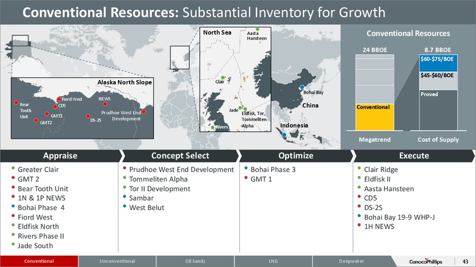Click the blue $60-$75/BOE bar segment
Screen dimensions: 476x267
click(439, 63)
